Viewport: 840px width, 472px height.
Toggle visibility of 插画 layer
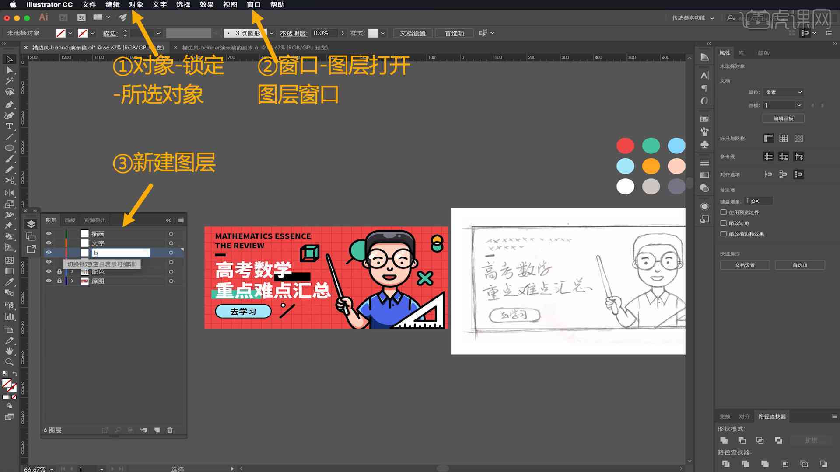pos(49,233)
